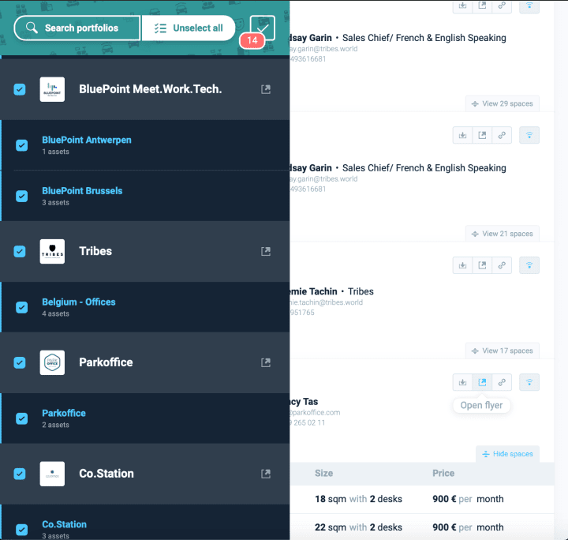Uncheck the Parkoffice group checkbox
568x540 pixels.
(x=20, y=362)
